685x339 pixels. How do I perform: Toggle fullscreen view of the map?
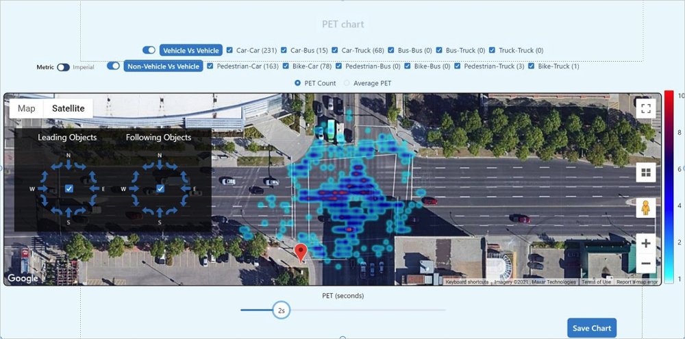tap(646, 109)
